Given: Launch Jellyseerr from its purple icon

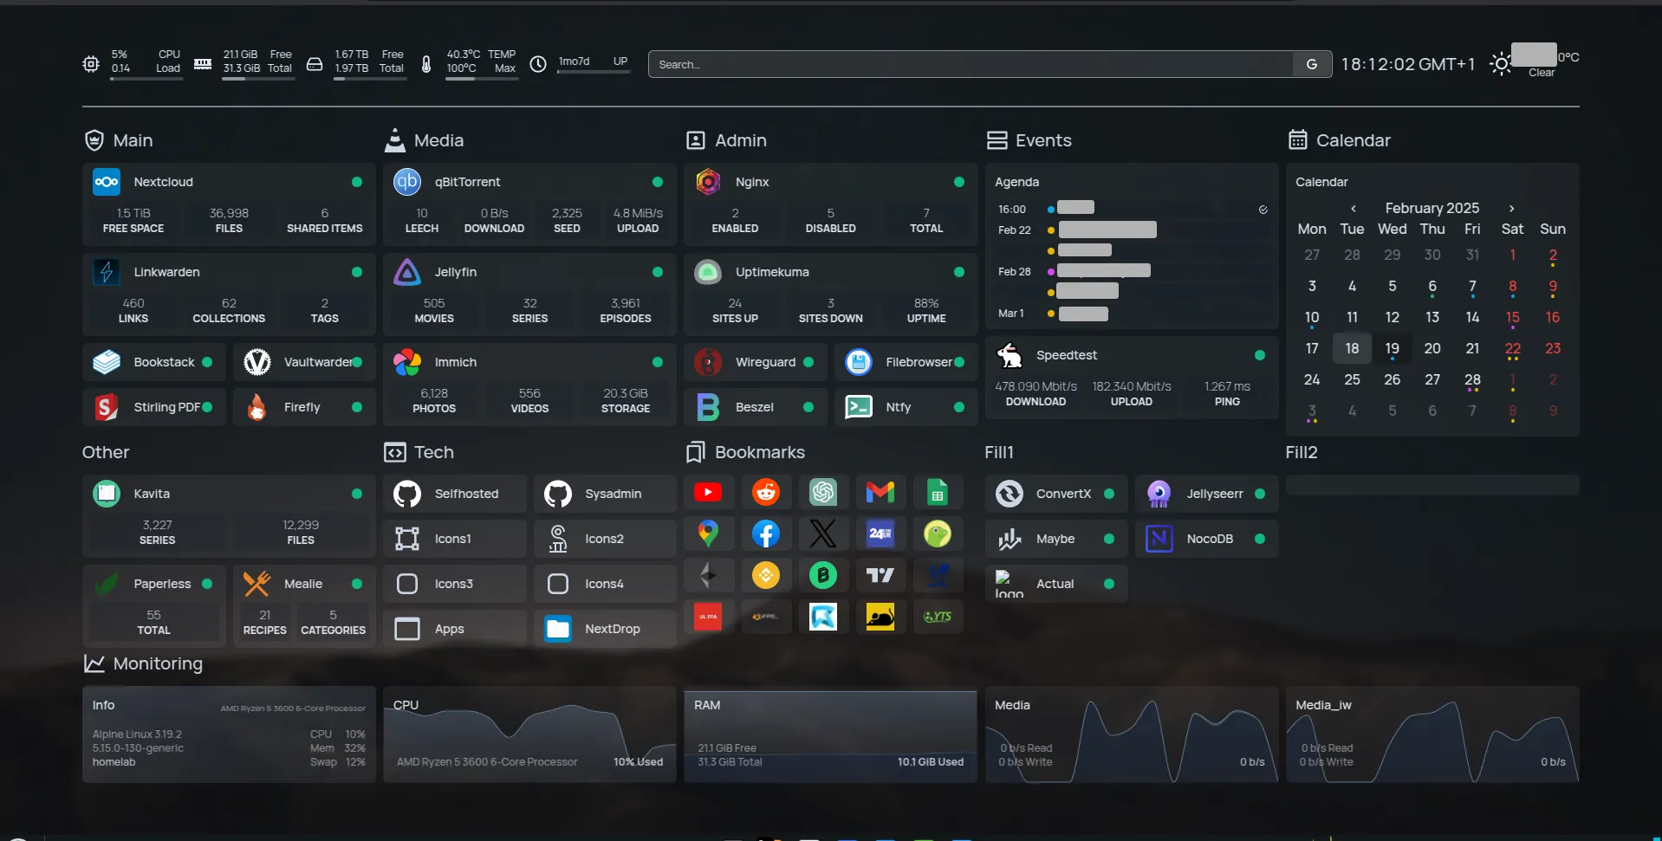Looking at the screenshot, I should tap(1159, 494).
